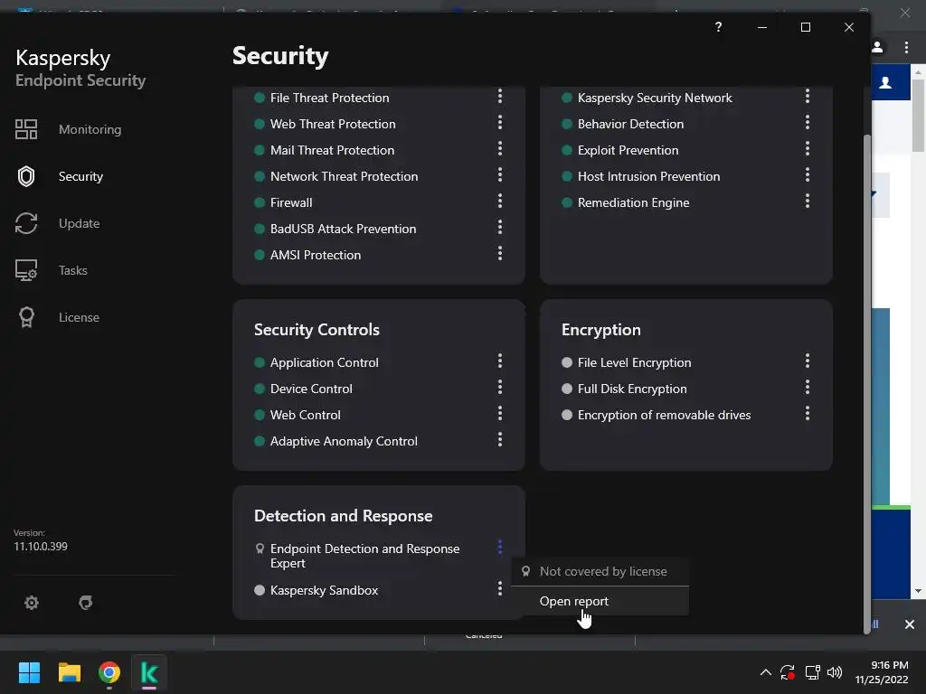Open settings gear at sidebar bottom
Viewport: 926px width, 694px height.
point(32,603)
